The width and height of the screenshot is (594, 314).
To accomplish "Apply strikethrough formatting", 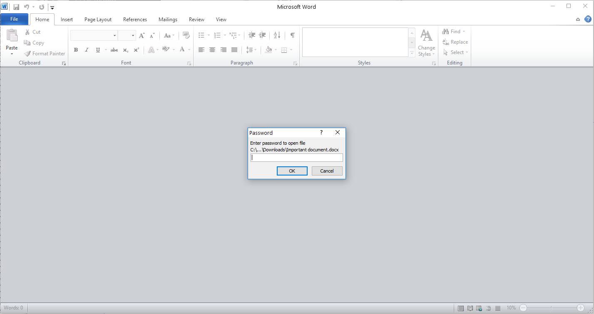I will point(114,49).
